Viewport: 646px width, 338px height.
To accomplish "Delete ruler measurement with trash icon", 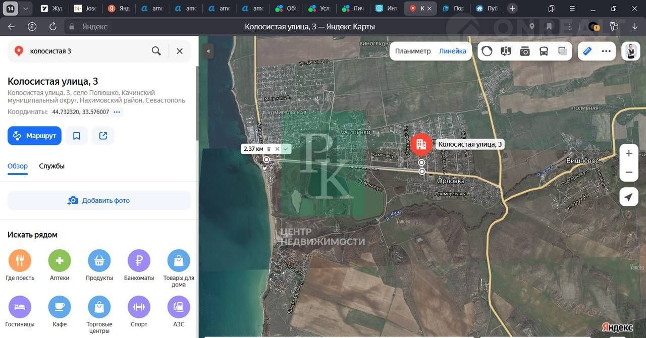I will [x=269, y=149].
